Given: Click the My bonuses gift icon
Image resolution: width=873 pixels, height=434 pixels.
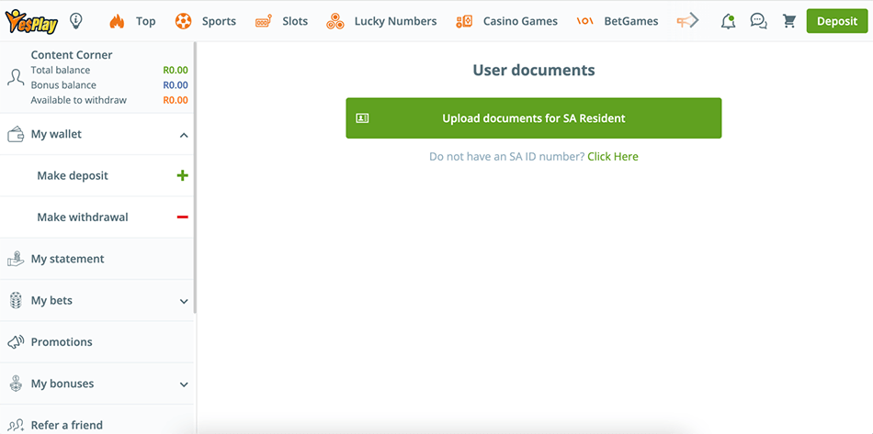Looking at the screenshot, I should coord(16,384).
